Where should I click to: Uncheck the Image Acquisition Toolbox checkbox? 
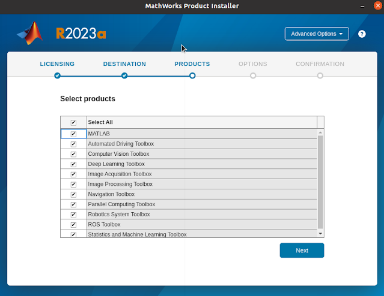tap(73, 174)
